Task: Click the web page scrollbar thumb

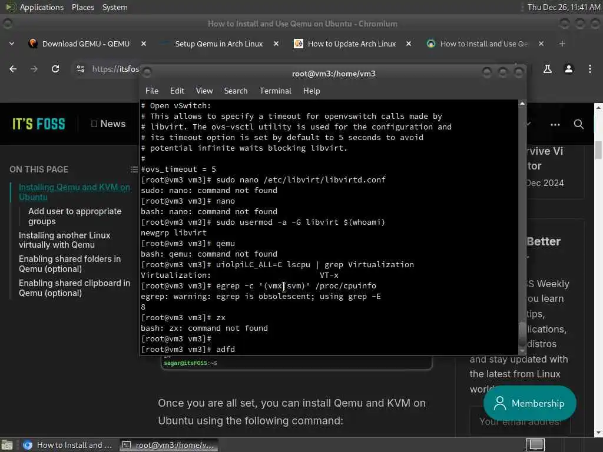Action: [x=598, y=150]
